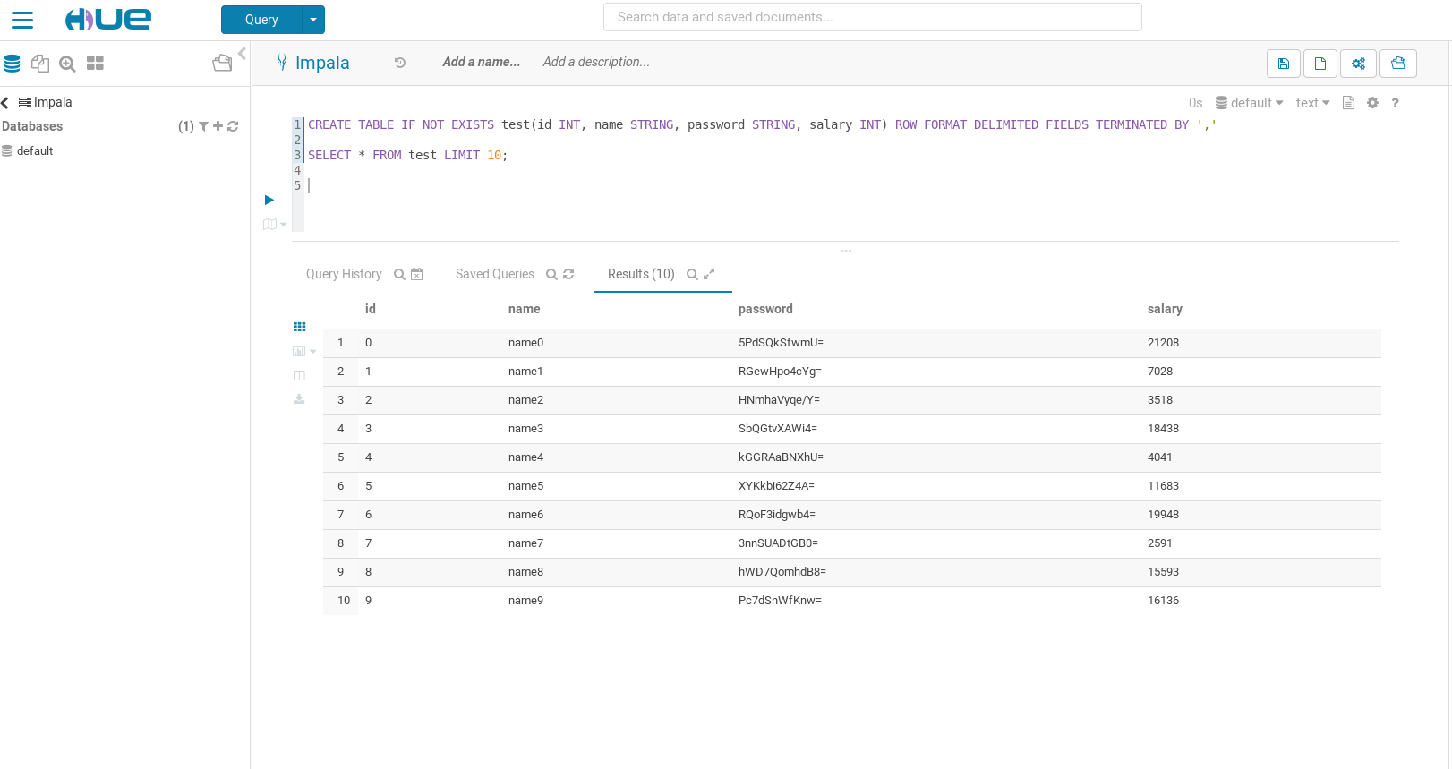
Task: Click the id column header
Action: coord(371,309)
